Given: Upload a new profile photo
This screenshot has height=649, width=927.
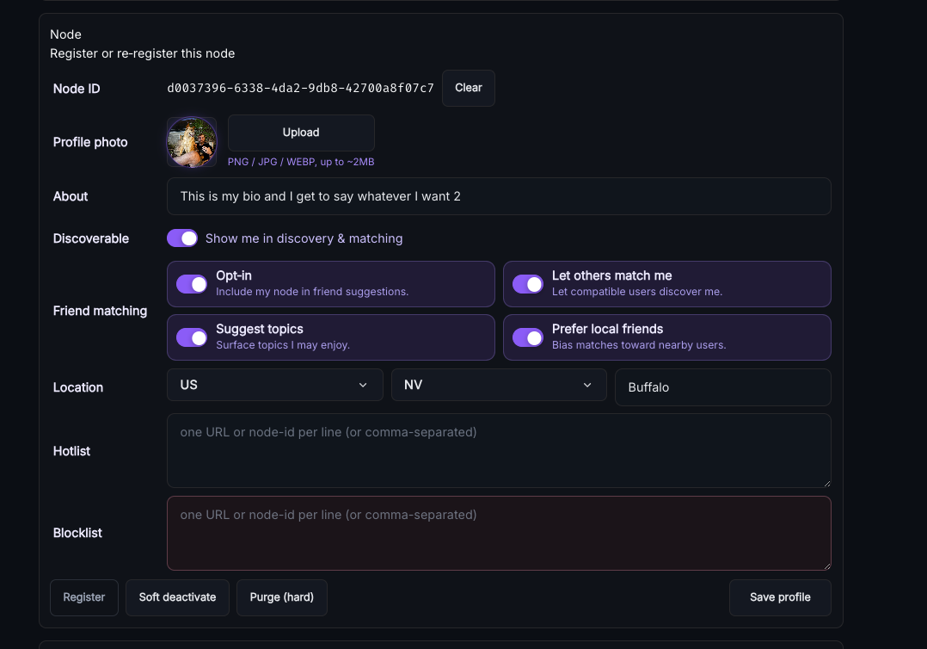Looking at the screenshot, I should click(x=301, y=133).
